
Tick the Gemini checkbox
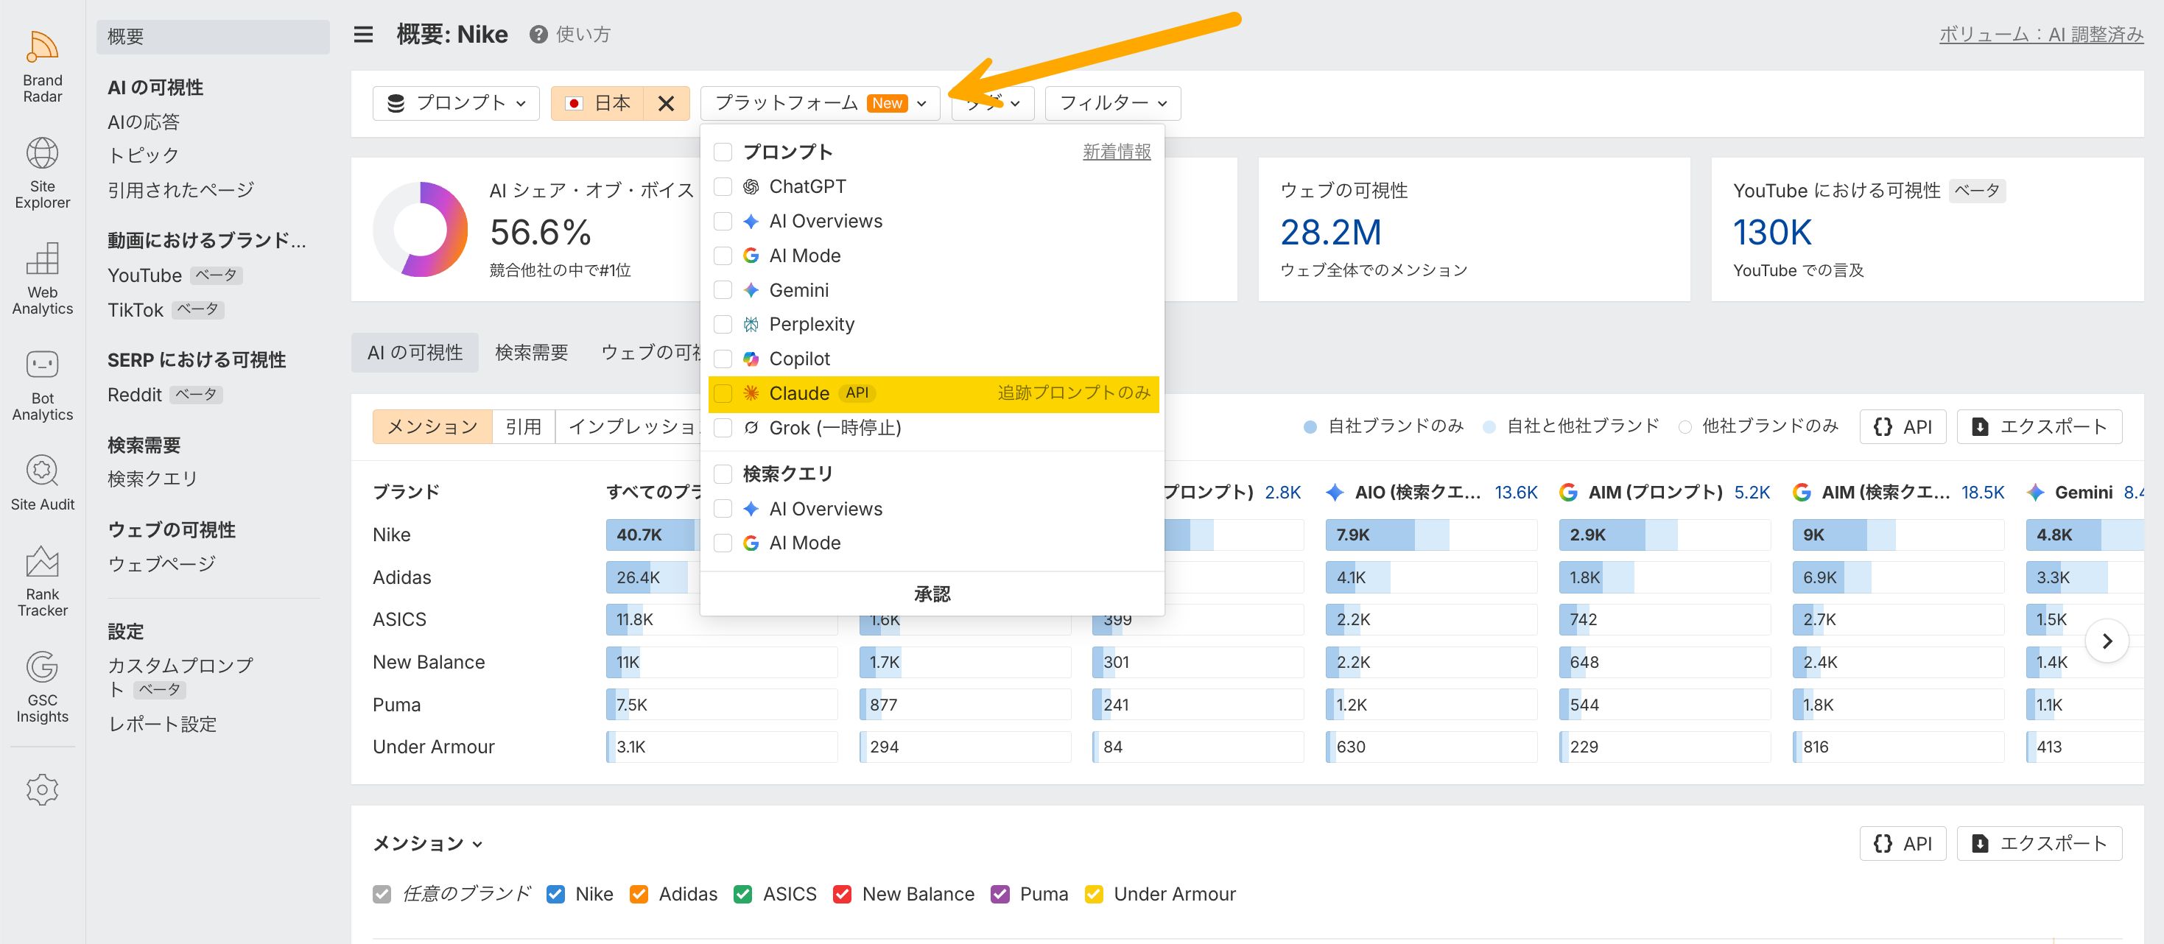[x=723, y=289]
